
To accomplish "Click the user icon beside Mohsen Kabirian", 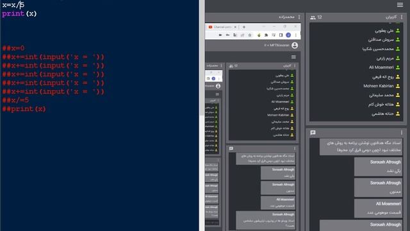I will point(398,86).
